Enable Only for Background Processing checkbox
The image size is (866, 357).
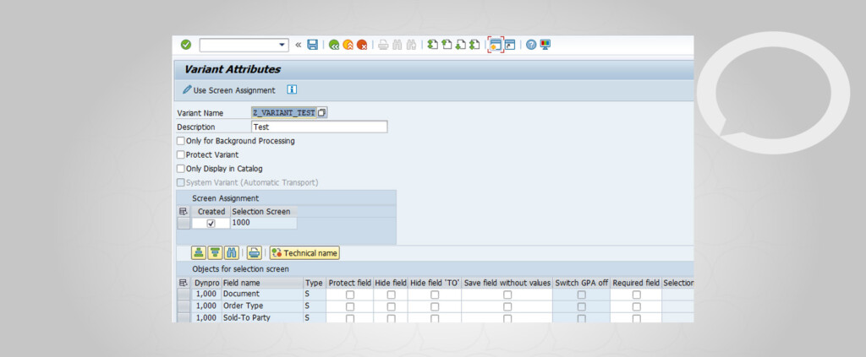point(180,141)
